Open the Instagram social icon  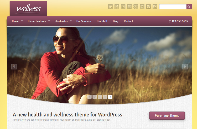pyautogui.click(x=148, y=7)
